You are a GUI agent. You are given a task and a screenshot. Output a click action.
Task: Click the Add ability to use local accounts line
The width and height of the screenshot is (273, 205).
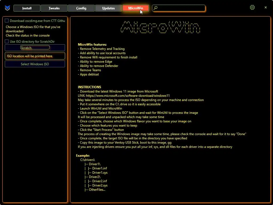pyautogui.click(x=102, y=53)
